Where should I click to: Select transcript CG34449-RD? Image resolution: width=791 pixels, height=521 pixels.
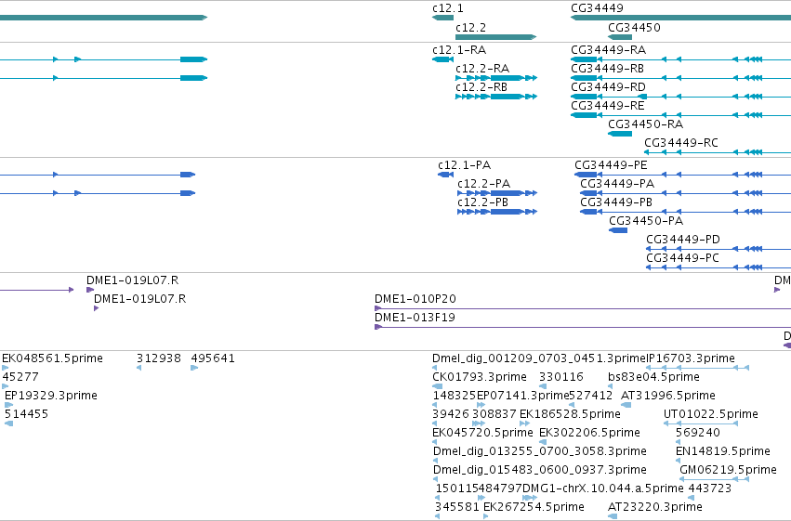(608, 87)
